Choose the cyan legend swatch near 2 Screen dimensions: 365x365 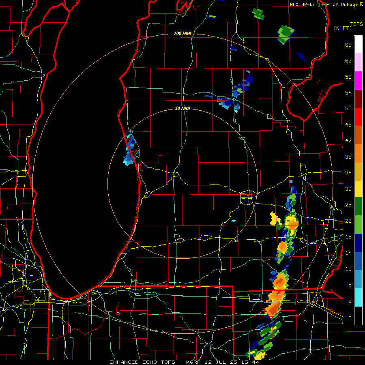pyautogui.click(x=358, y=297)
